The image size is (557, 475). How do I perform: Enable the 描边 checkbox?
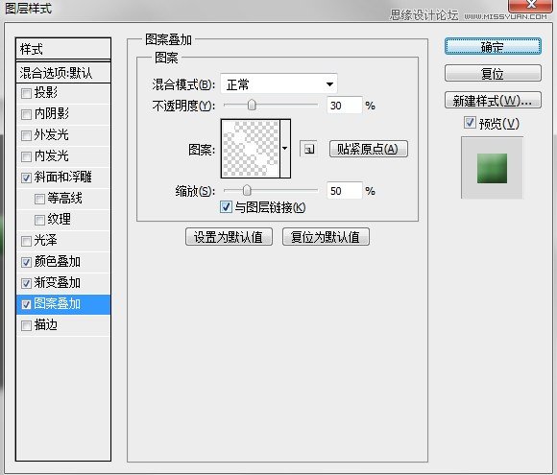click(26, 325)
